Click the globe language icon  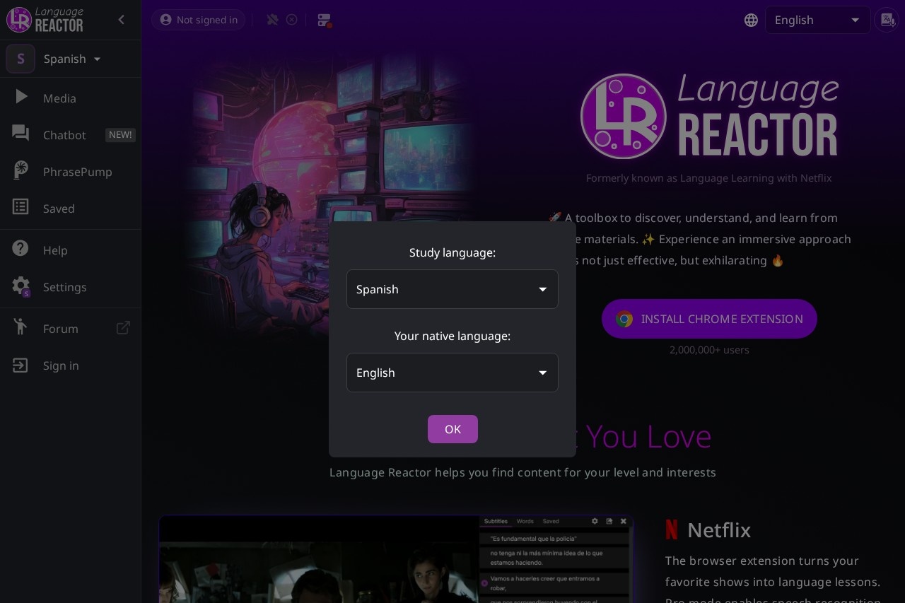point(751,20)
